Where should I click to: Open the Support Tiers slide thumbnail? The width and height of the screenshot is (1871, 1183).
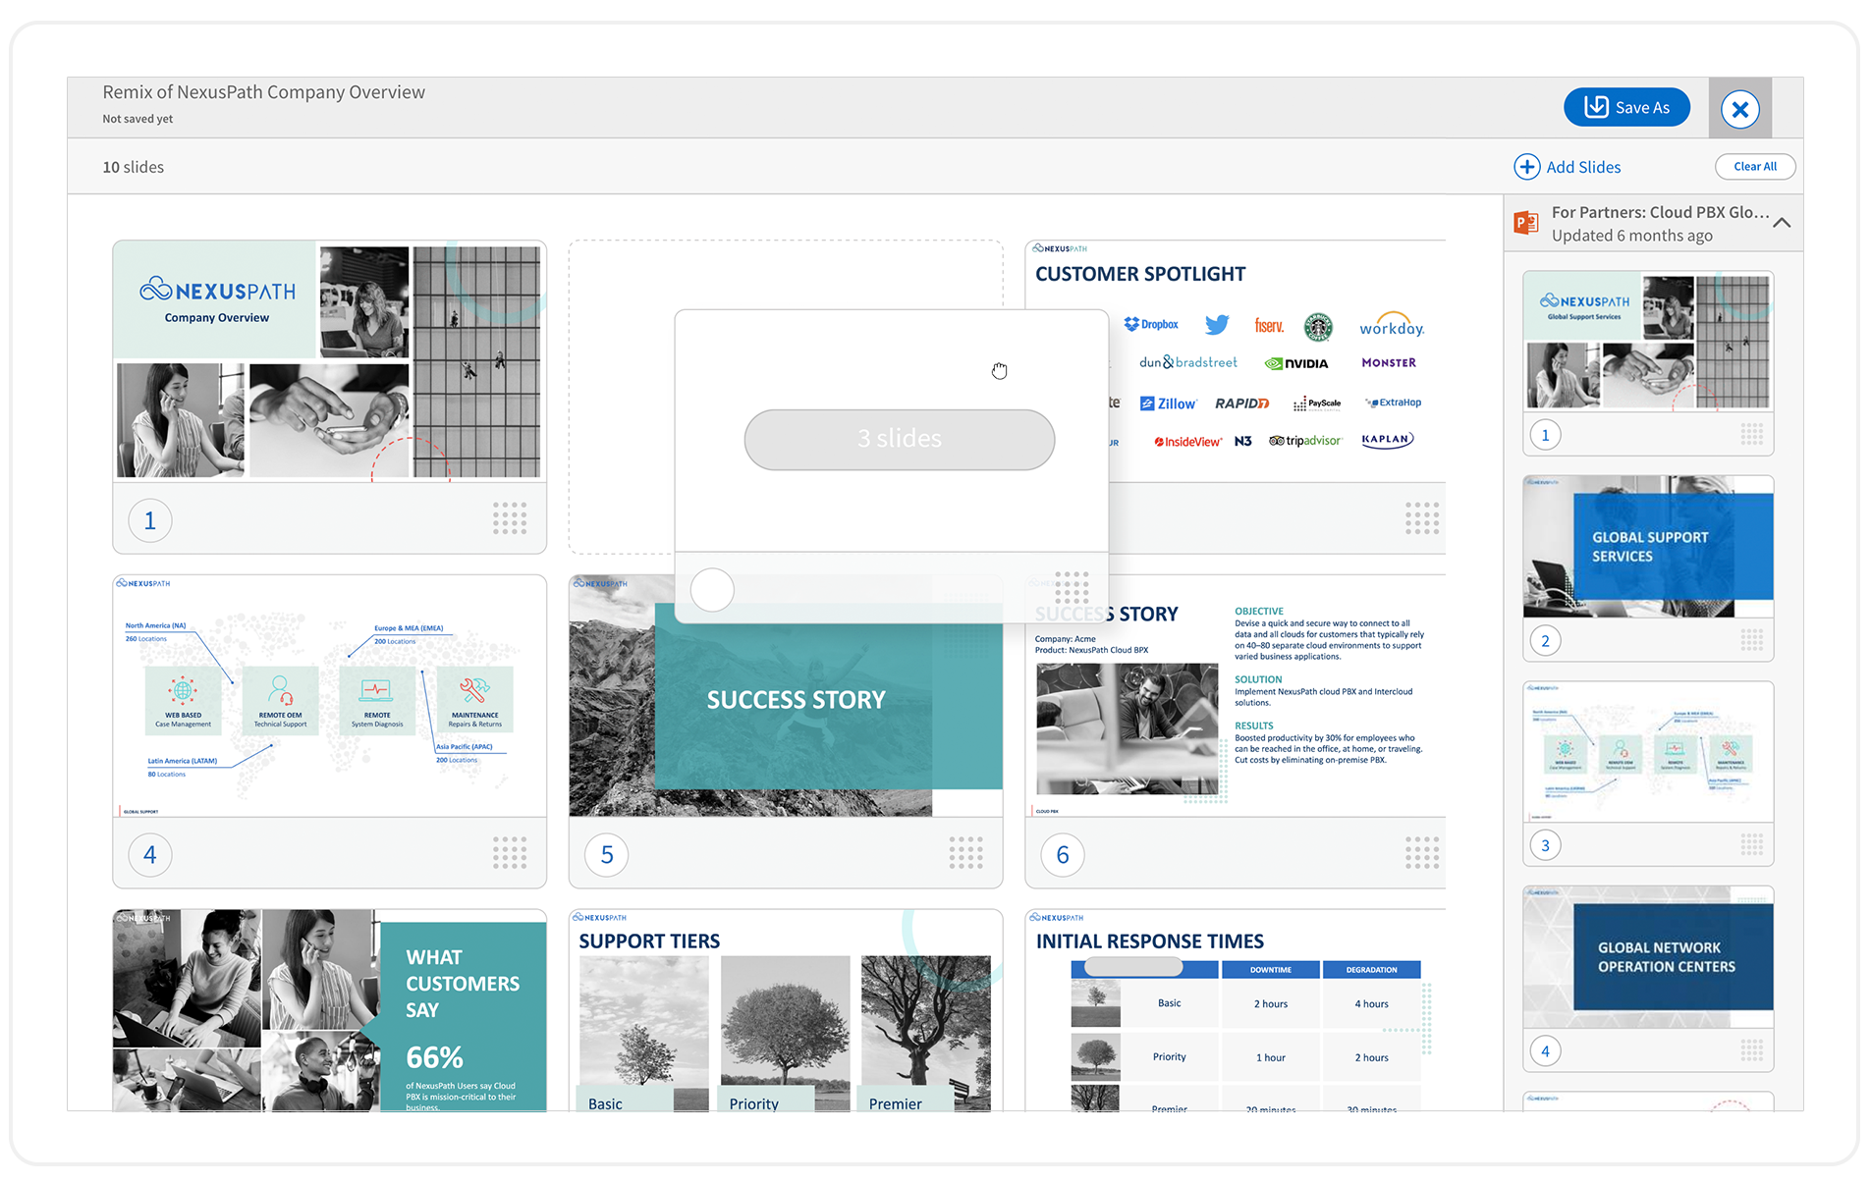tap(786, 1010)
